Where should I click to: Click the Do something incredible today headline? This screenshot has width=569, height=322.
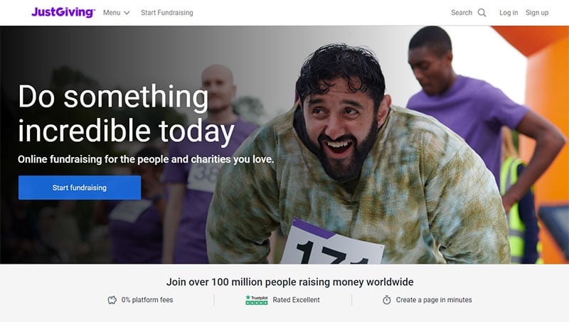(127, 114)
